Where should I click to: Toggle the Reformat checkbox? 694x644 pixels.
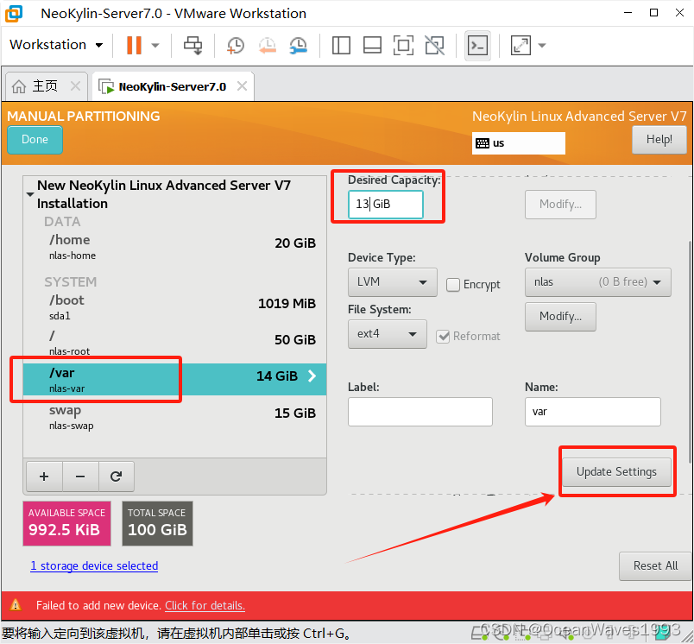click(x=443, y=337)
